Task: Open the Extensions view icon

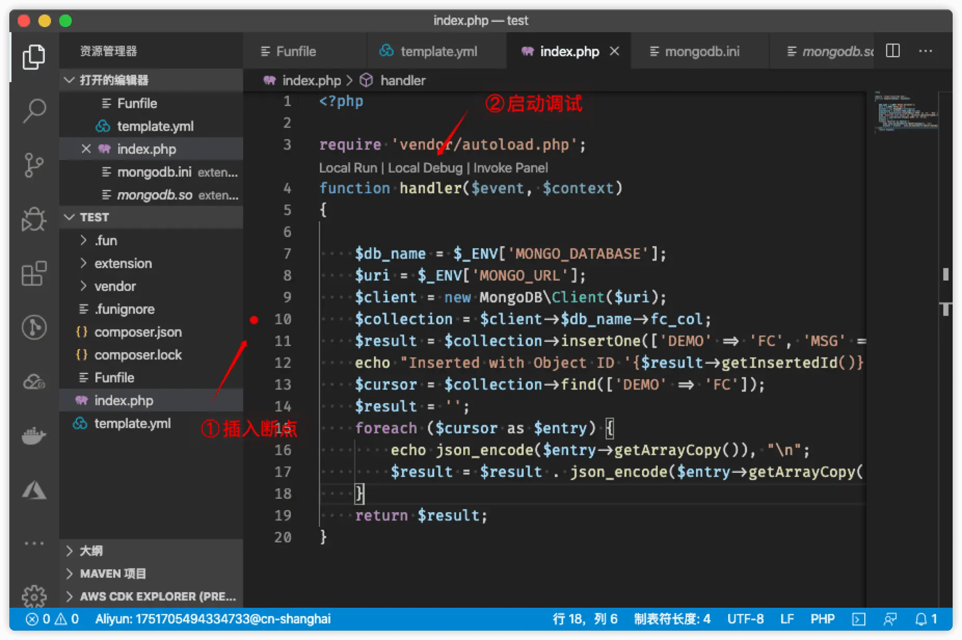Action: pyautogui.click(x=34, y=273)
